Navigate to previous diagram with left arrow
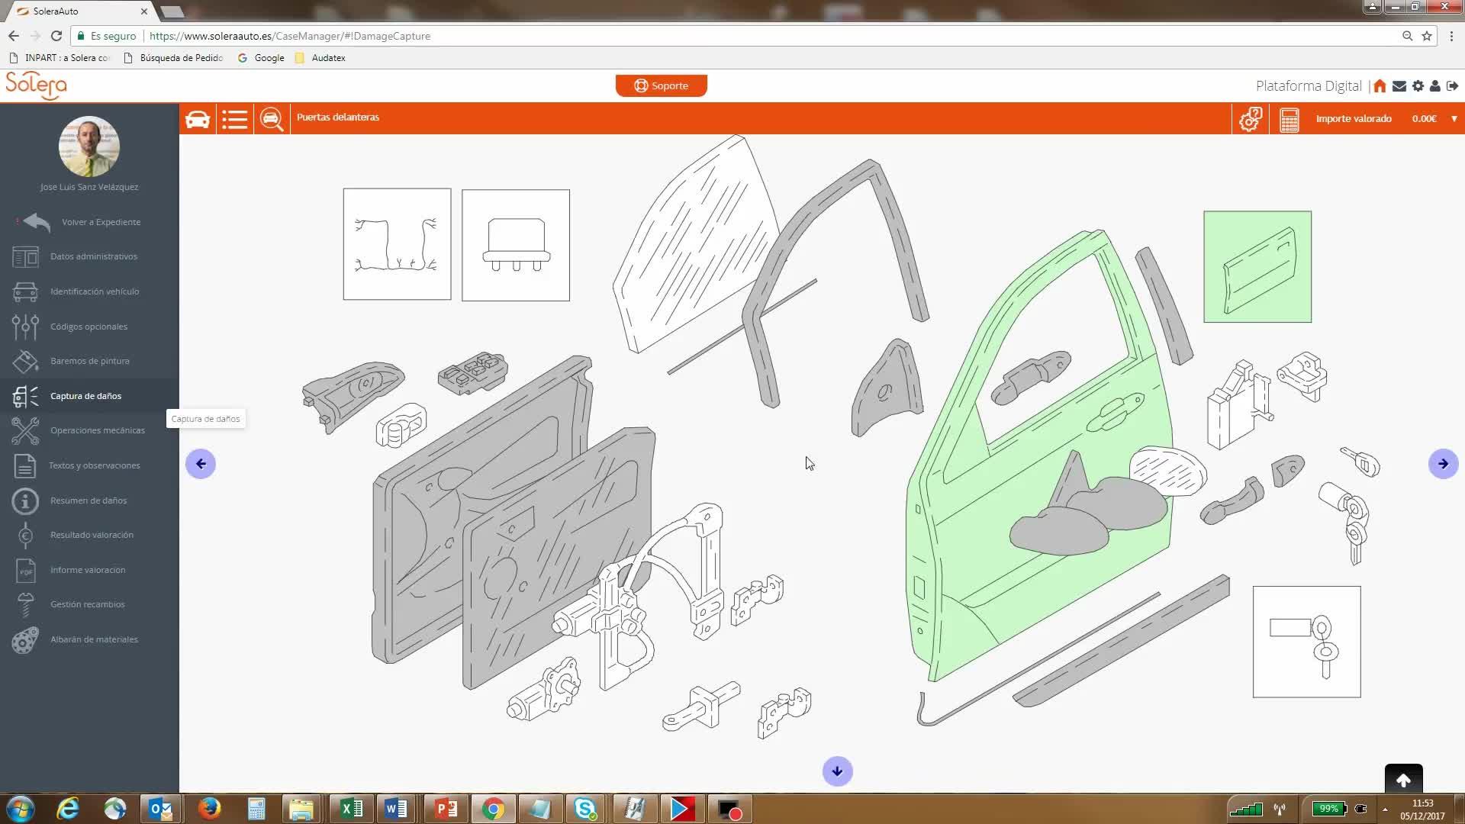The width and height of the screenshot is (1465, 824). coord(201,464)
